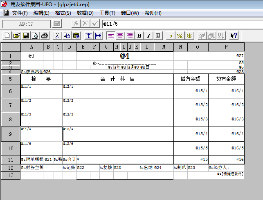Click the New file icon
This screenshot has width=263, height=200.
7,36
